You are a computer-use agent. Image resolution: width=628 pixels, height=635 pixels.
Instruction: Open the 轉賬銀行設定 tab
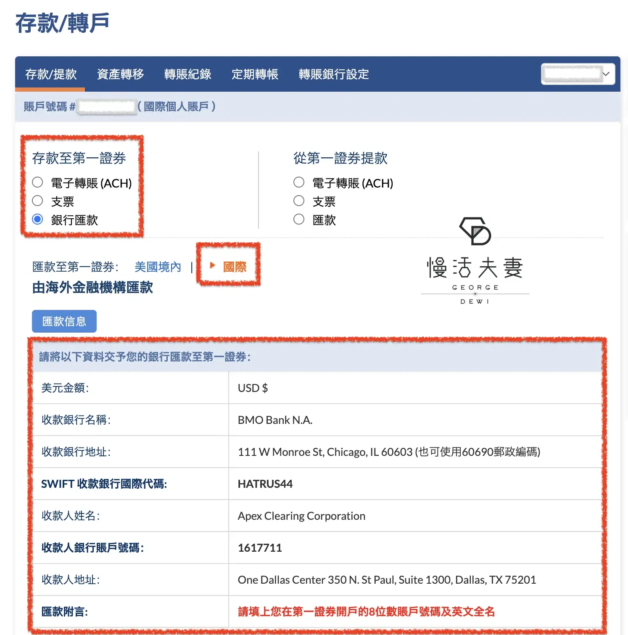[334, 74]
